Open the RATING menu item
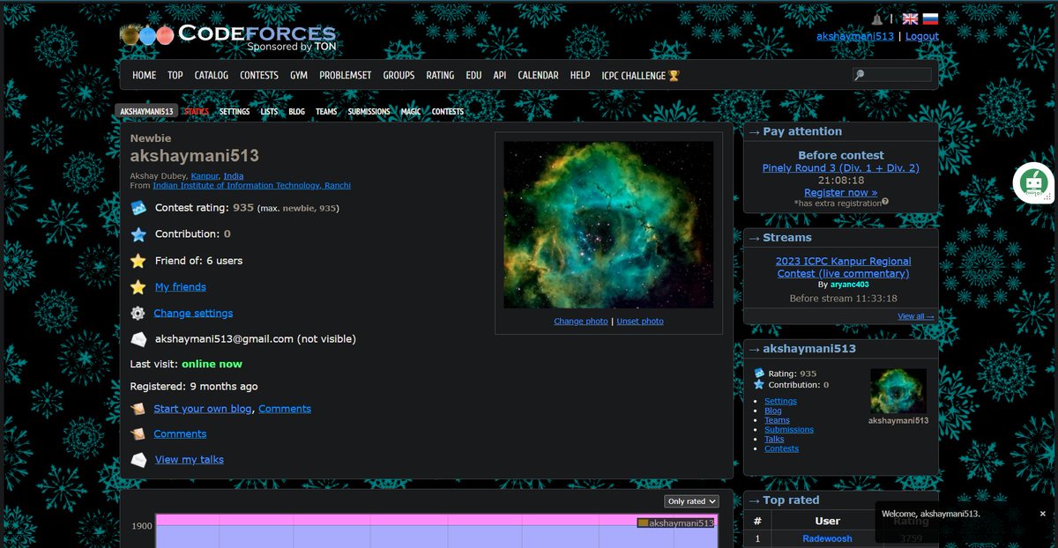The height and width of the screenshot is (548, 1058). pos(440,76)
